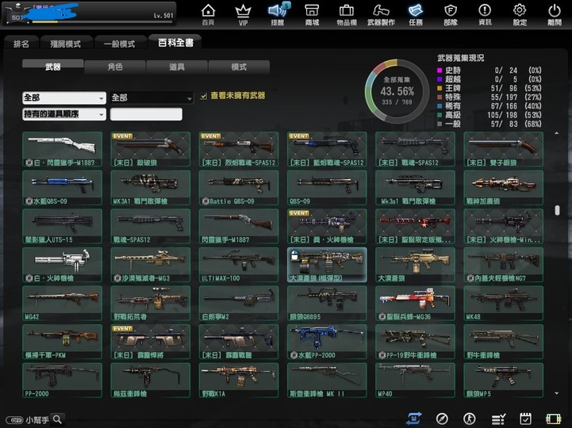
Task: Expand the second dark 全部 dropdown
Action: (x=152, y=98)
